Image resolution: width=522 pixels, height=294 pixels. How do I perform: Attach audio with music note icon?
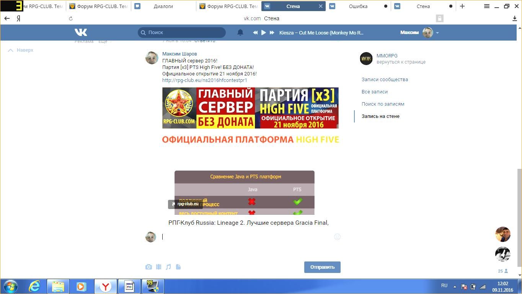[x=168, y=267]
